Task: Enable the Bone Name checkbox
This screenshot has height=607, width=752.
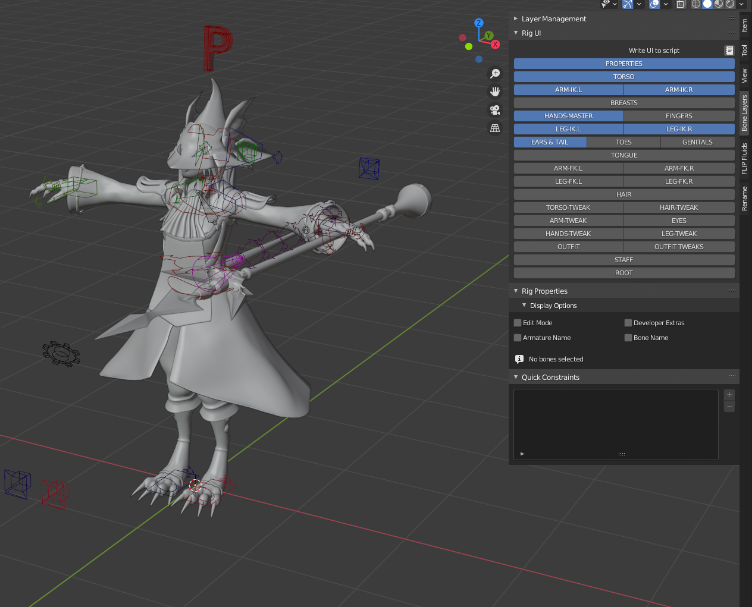Action: 628,338
